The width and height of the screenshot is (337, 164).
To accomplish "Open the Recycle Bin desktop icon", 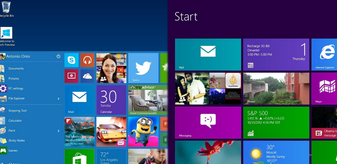I will point(6,9).
